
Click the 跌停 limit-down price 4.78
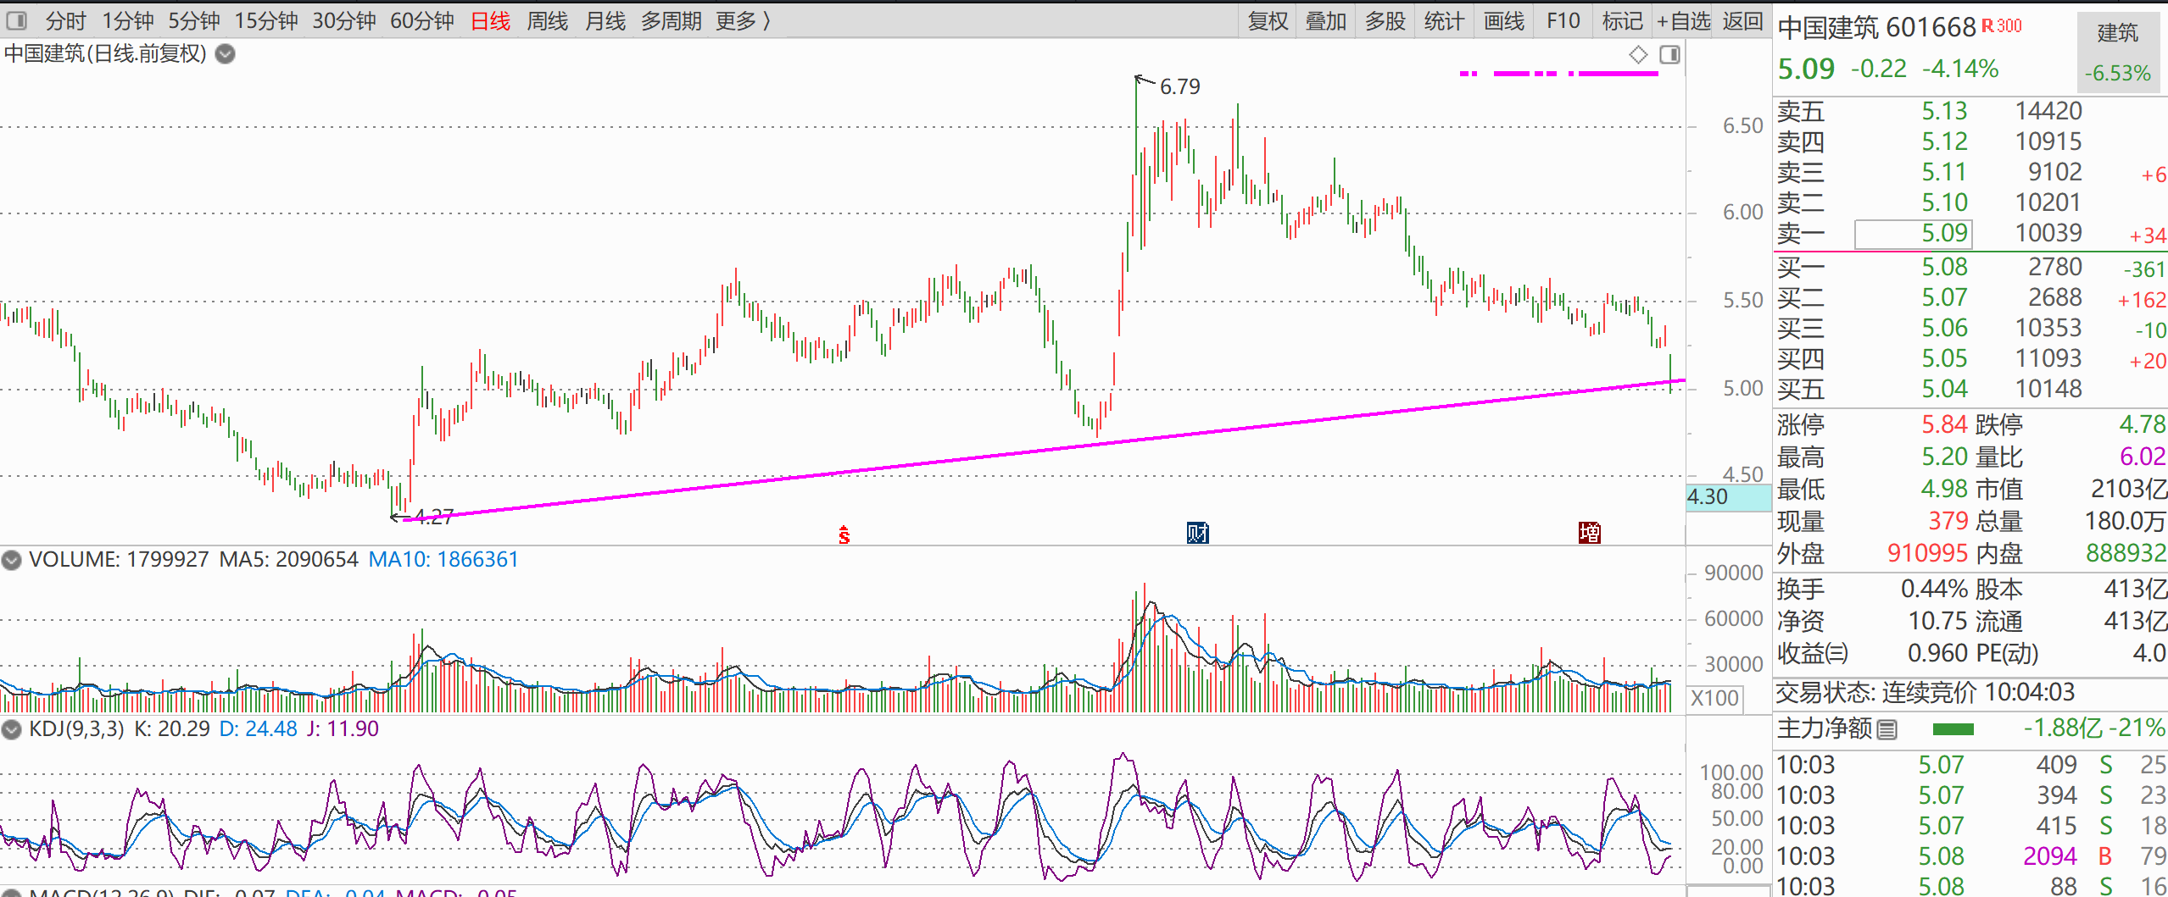click(x=2143, y=424)
